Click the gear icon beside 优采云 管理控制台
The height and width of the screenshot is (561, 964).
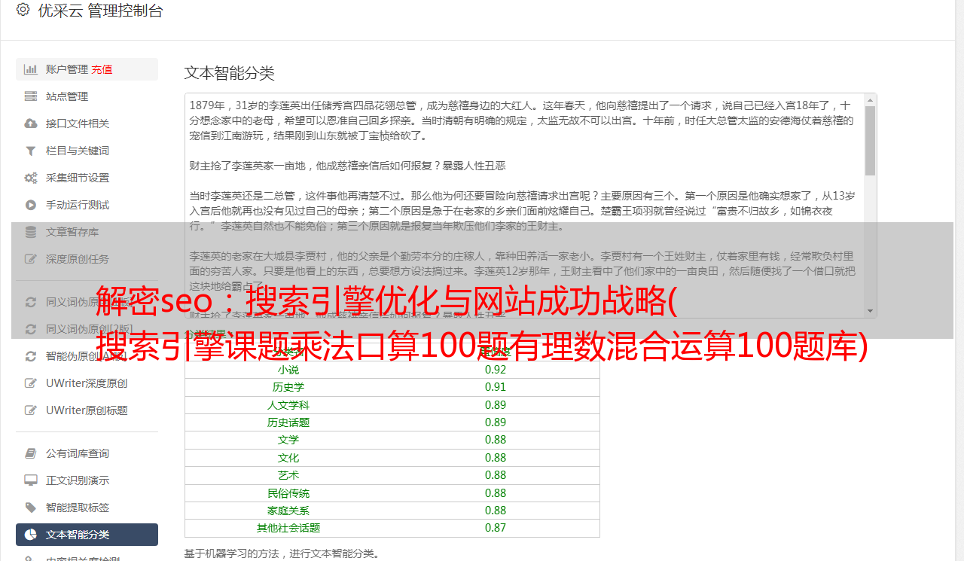point(23,10)
